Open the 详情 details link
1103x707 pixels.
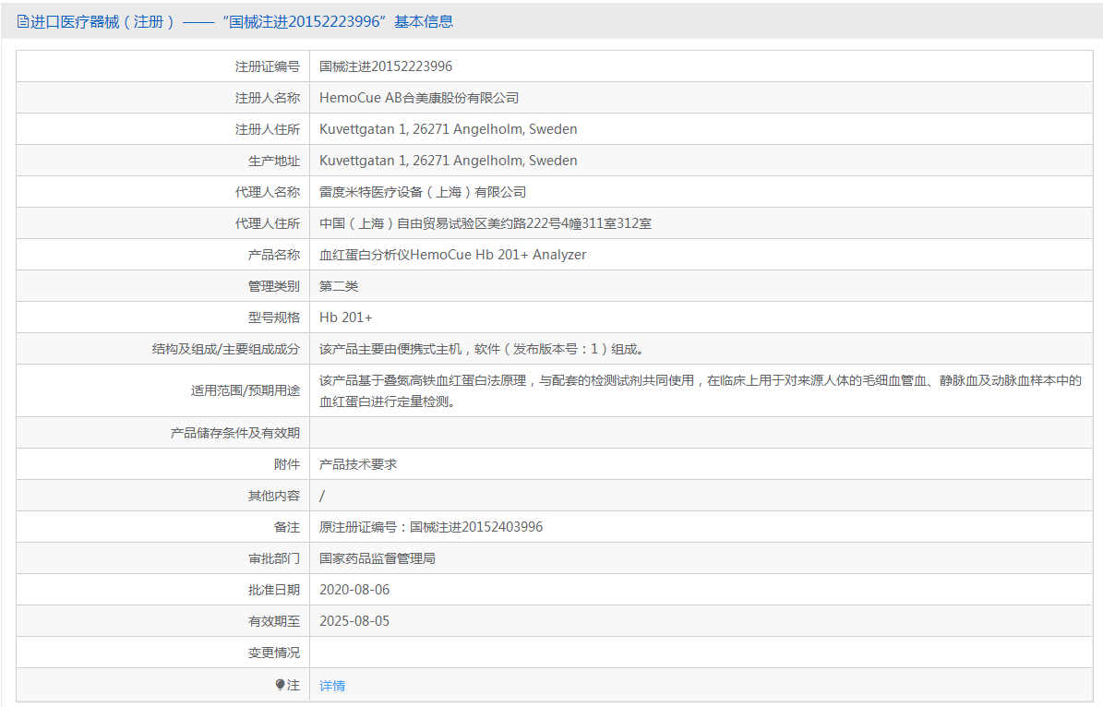[x=332, y=686]
